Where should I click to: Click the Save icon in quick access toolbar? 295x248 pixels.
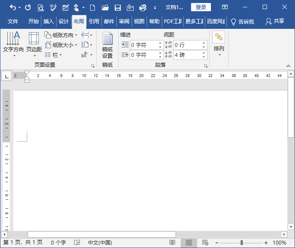(x=117, y=7)
